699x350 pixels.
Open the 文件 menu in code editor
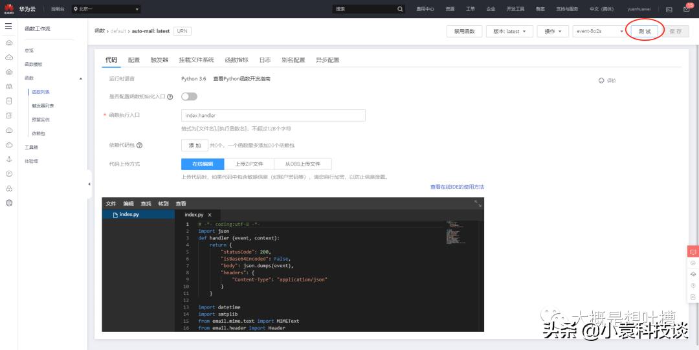[111, 204]
